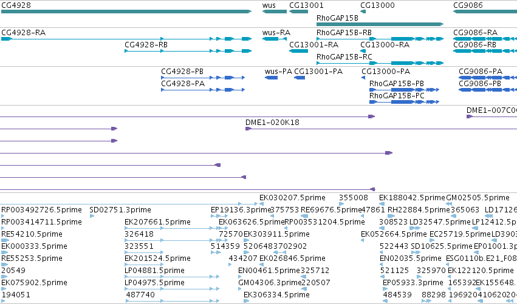Click the 365063 EST label
Image resolution: width=517 pixels, height=304 pixels.
pyautogui.click(x=465, y=210)
